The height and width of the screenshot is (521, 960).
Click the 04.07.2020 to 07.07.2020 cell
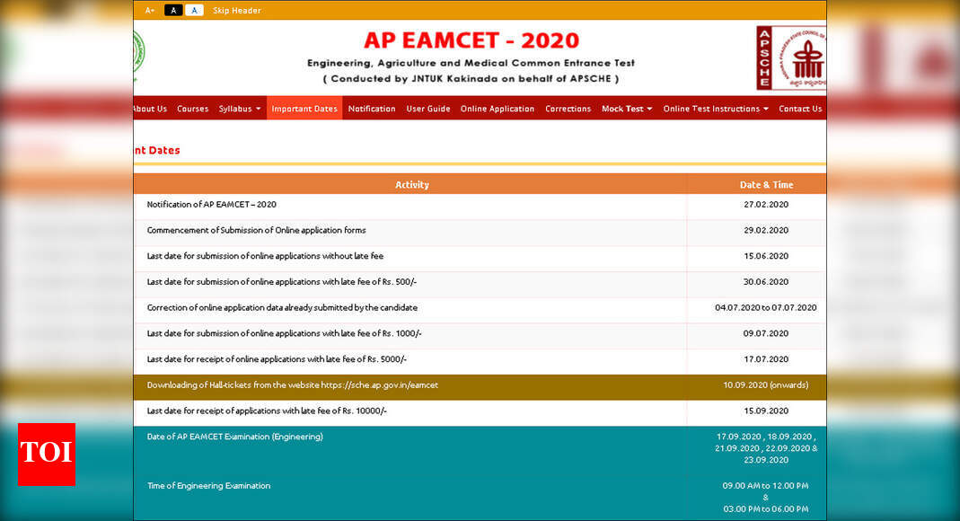pos(765,307)
